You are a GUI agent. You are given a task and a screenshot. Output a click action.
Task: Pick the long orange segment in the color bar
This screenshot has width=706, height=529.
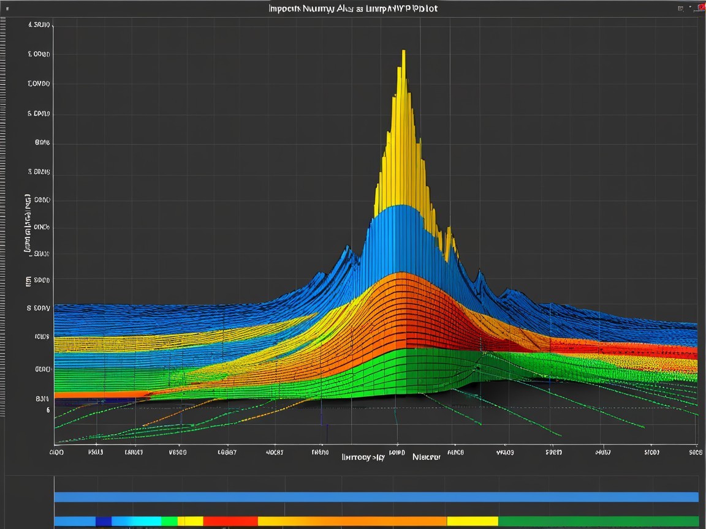[352, 522]
